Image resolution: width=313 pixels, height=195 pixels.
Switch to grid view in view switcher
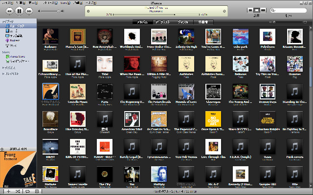257,10
